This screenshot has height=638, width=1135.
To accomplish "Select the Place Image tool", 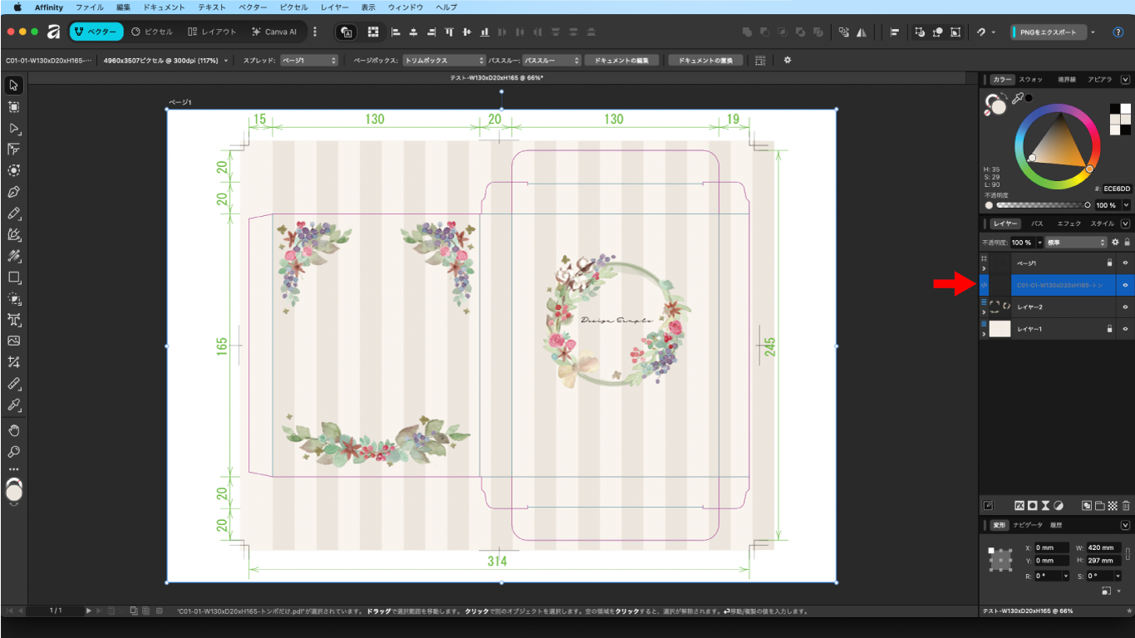I will pos(14,341).
